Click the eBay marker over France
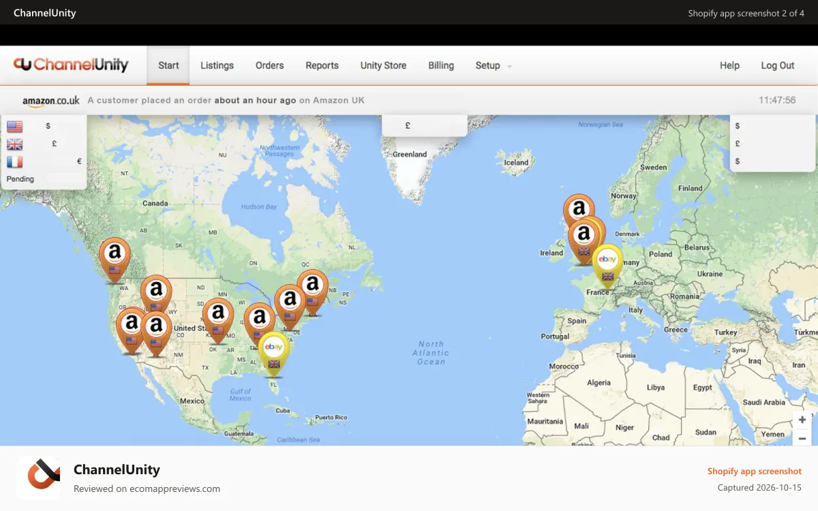The height and width of the screenshot is (511, 818). pos(607,266)
